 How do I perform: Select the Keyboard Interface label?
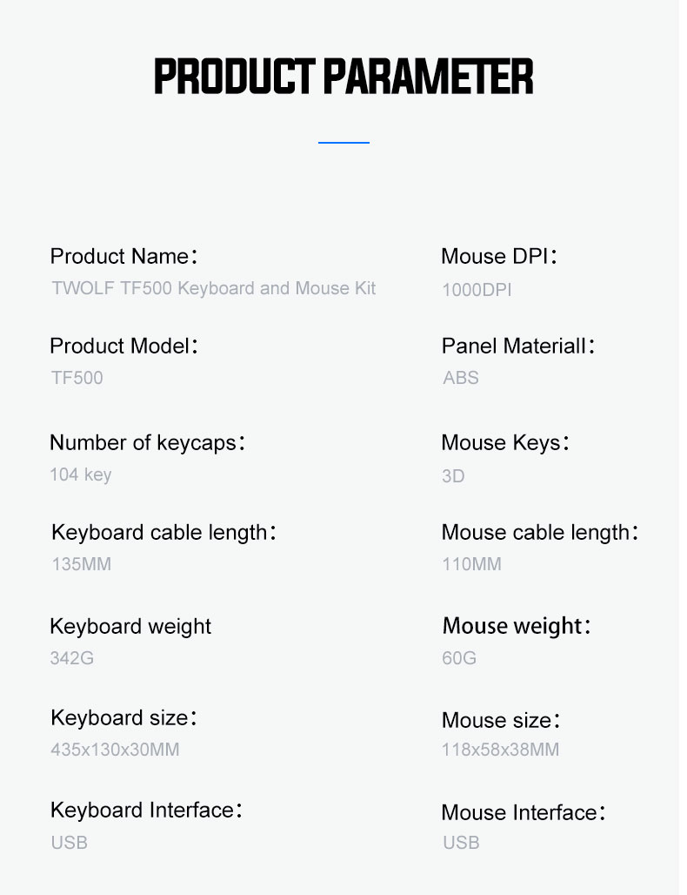tap(146, 811)
